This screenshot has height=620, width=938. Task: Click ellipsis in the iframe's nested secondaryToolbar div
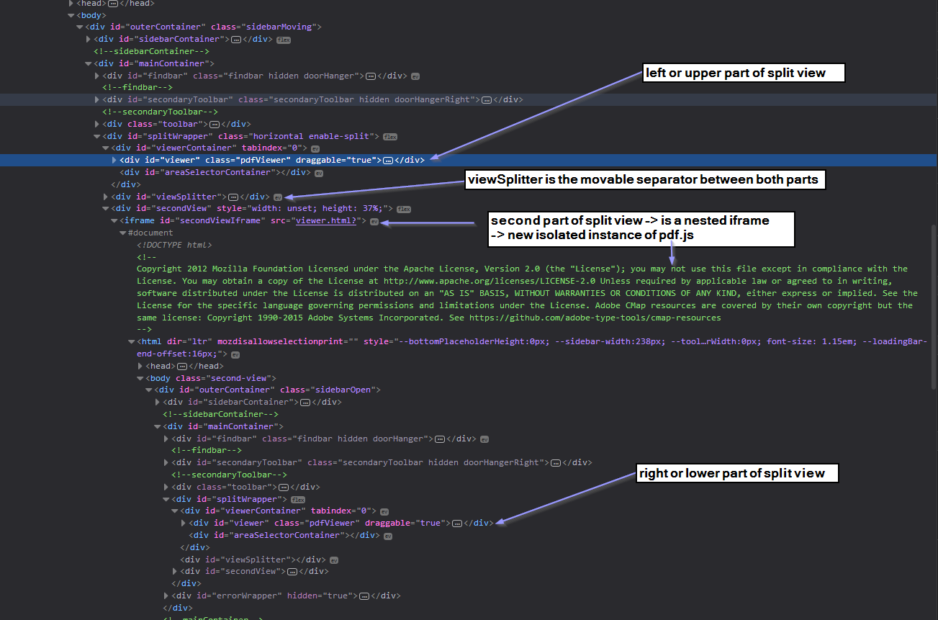point(555,463)
